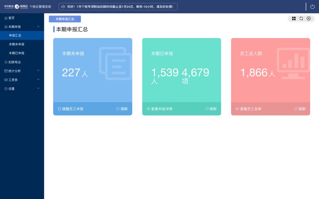The width and height of the screenshot is (319, 199).
Task: Click the 227 人 count value
Action: [x=75, y=73]
